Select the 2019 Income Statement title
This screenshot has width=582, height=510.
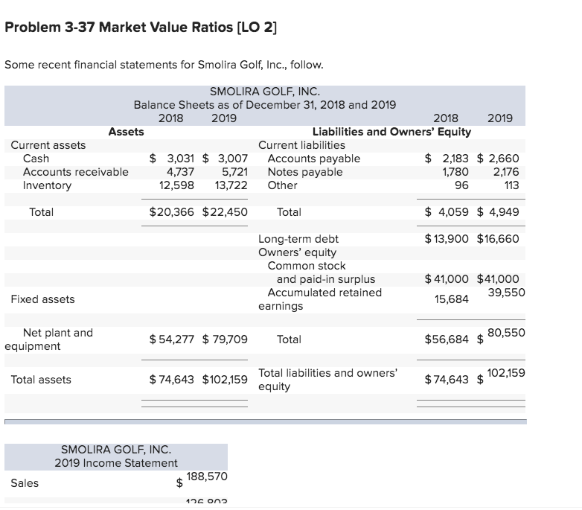116,463
